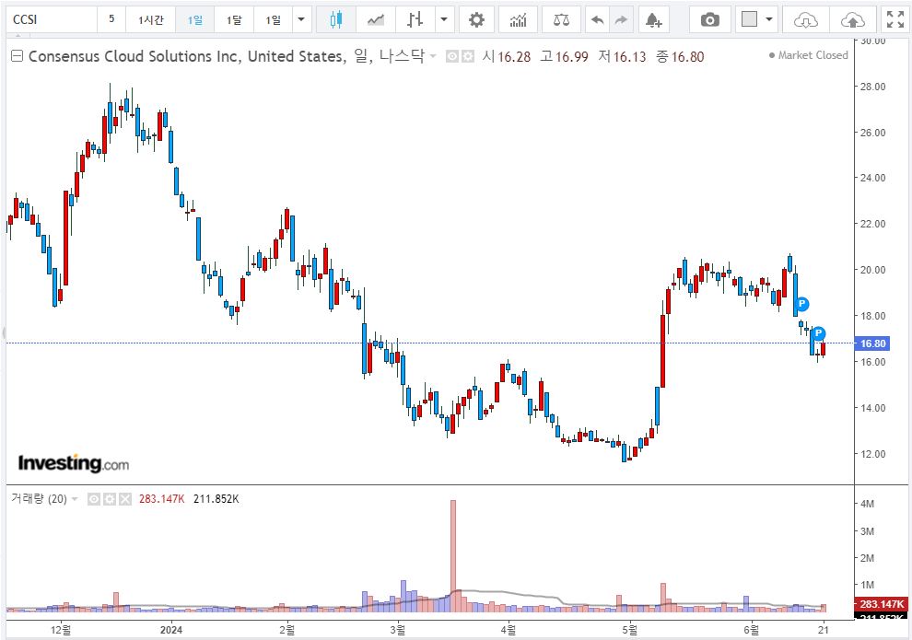Click the 4M volume axis label
Screen dimensions: 912x640
coord(867,504)
